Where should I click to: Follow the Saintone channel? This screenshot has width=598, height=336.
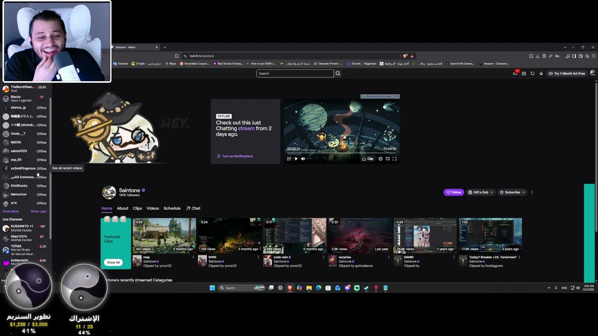454,192
